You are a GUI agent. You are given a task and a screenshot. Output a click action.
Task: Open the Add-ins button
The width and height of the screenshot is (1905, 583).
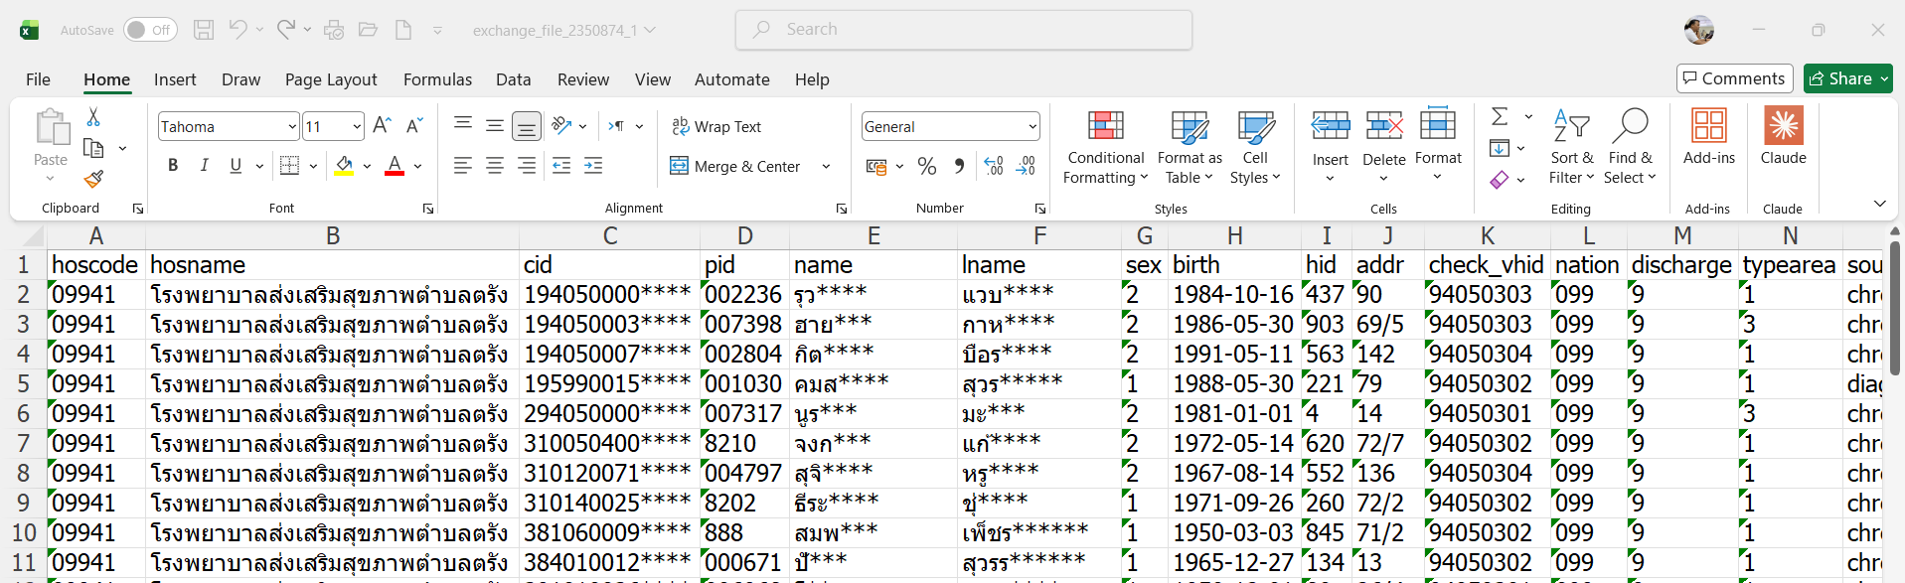pyautogui.click(x=1709, y=136)
